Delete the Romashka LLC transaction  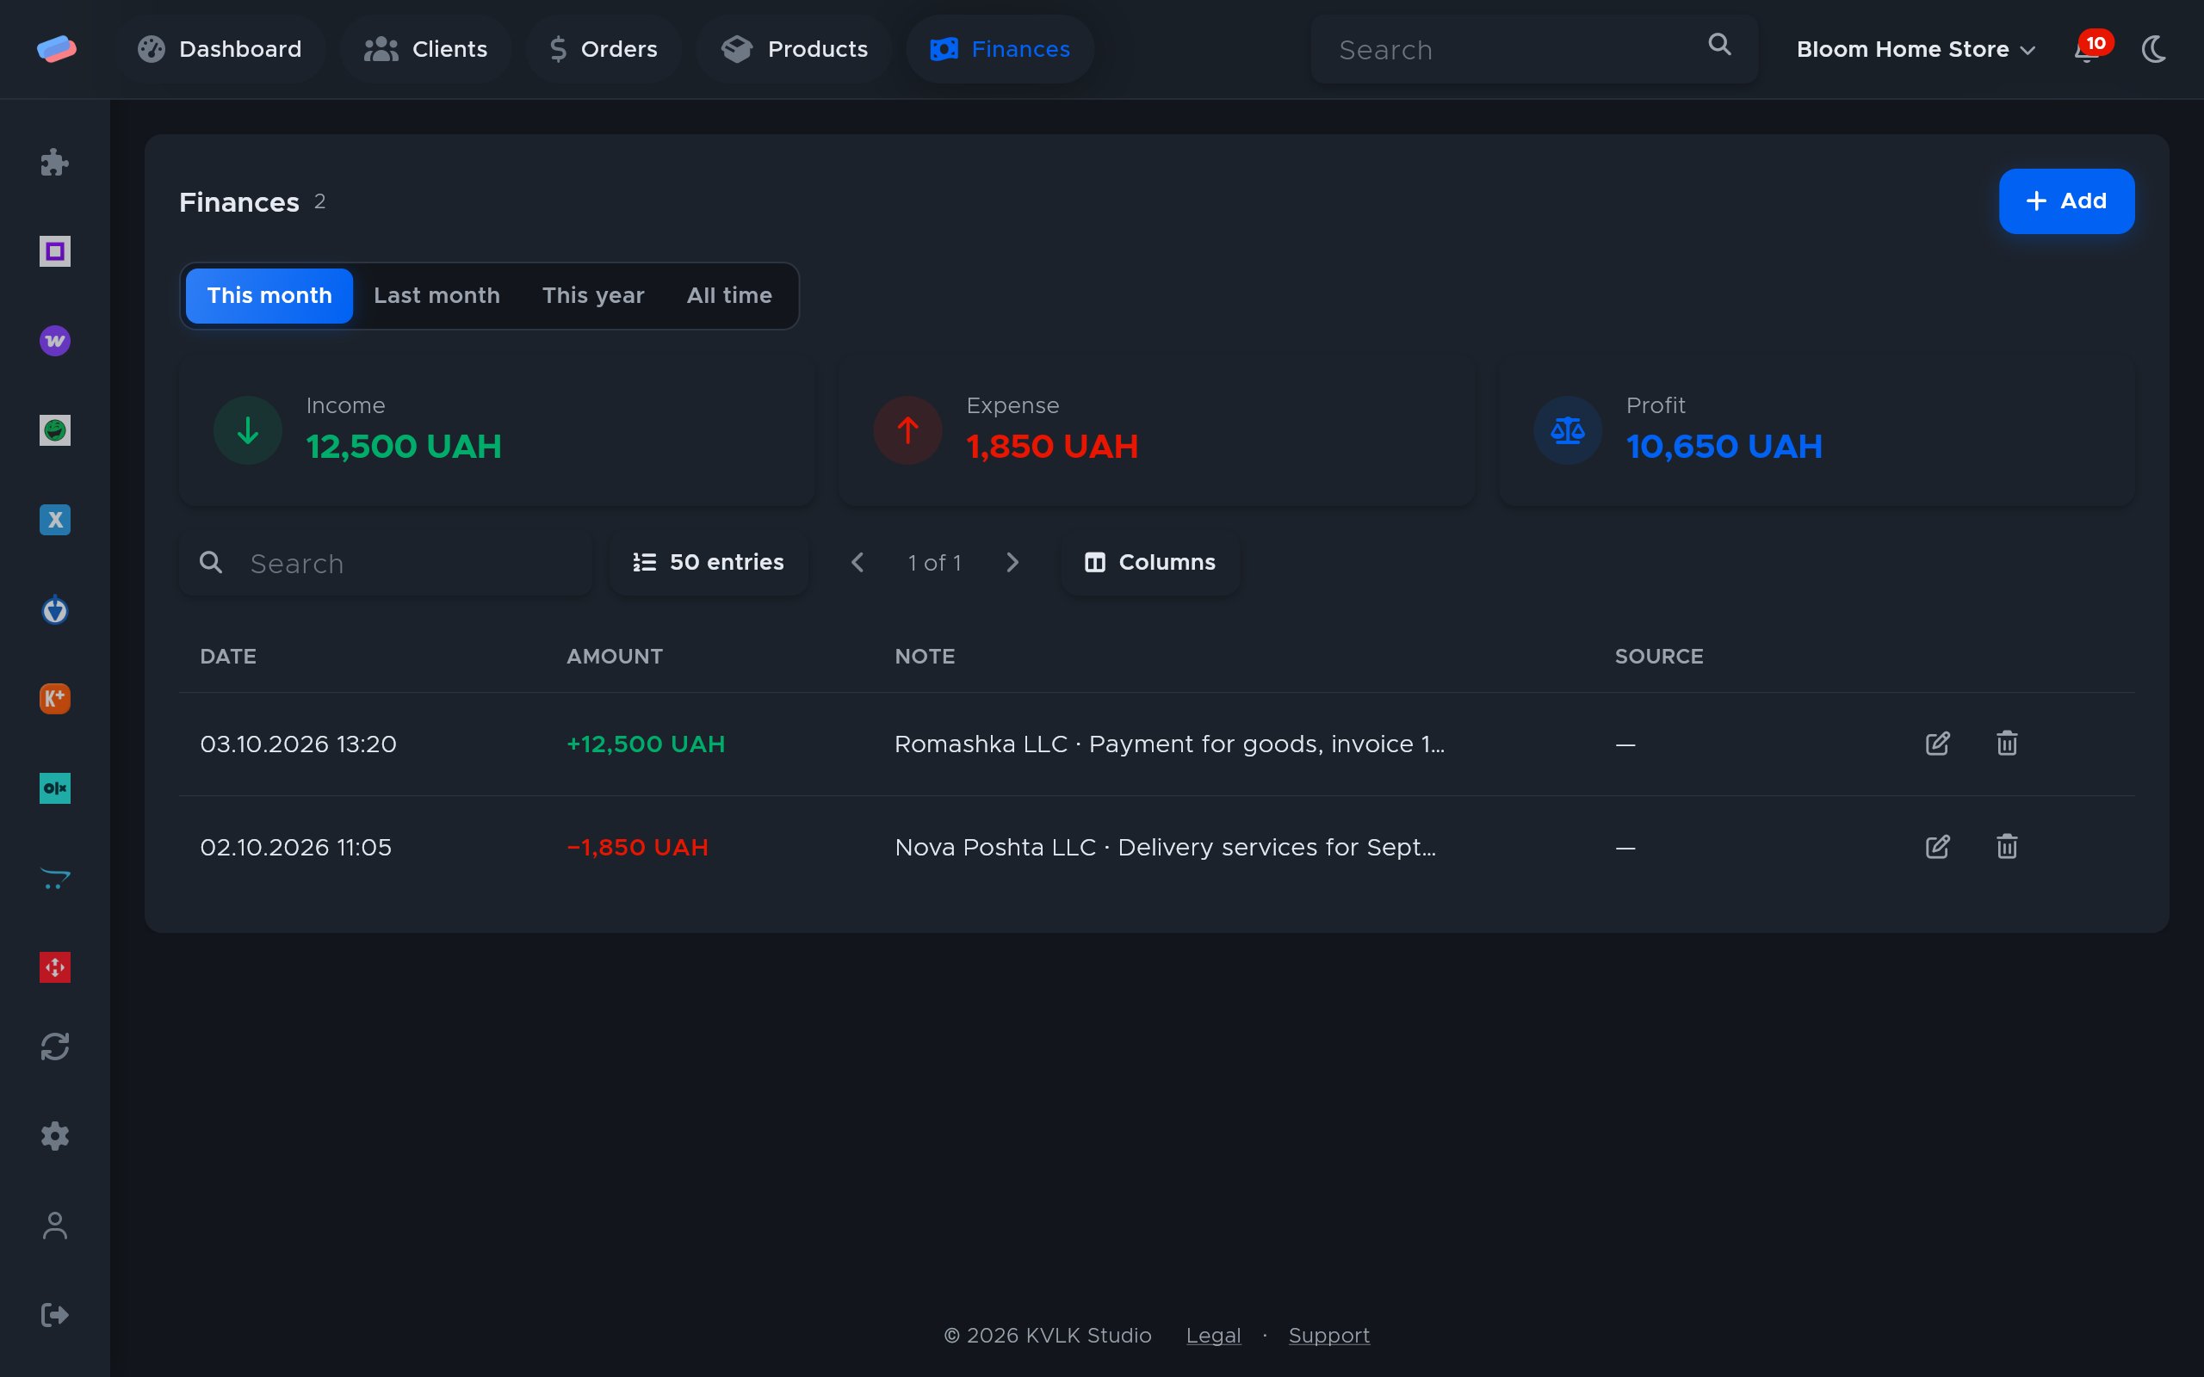pos(2008,744)
